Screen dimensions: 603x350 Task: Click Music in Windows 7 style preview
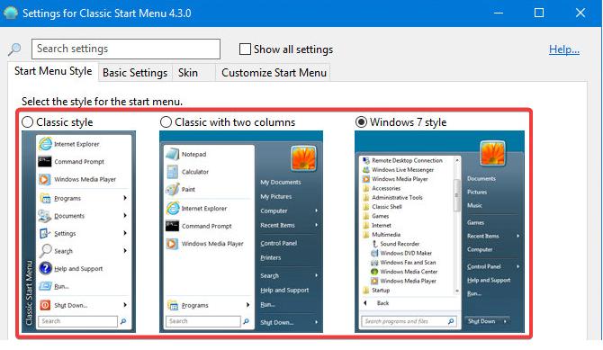pyautogui.click(x=474, y=205)
